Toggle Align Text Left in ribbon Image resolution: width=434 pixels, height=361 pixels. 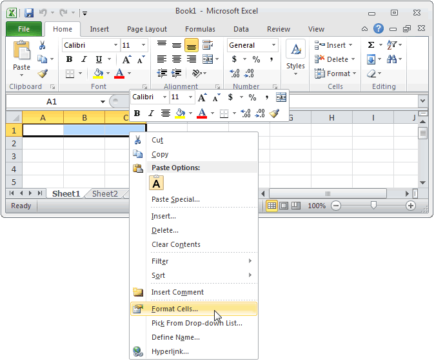point(162,59)
